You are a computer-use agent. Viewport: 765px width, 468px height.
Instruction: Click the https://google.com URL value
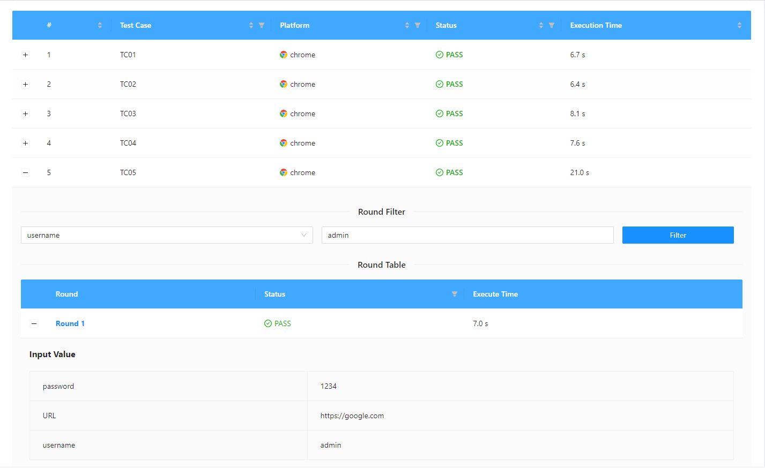(352, 416)
